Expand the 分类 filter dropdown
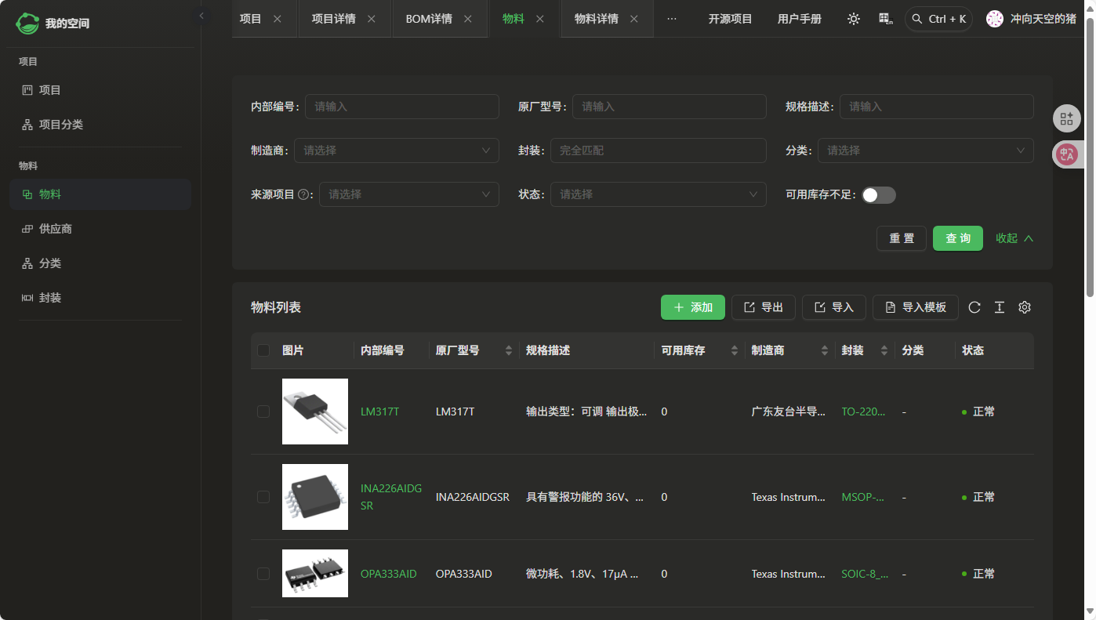This screenshot has height=620, width=1096. tap(925, 150)
